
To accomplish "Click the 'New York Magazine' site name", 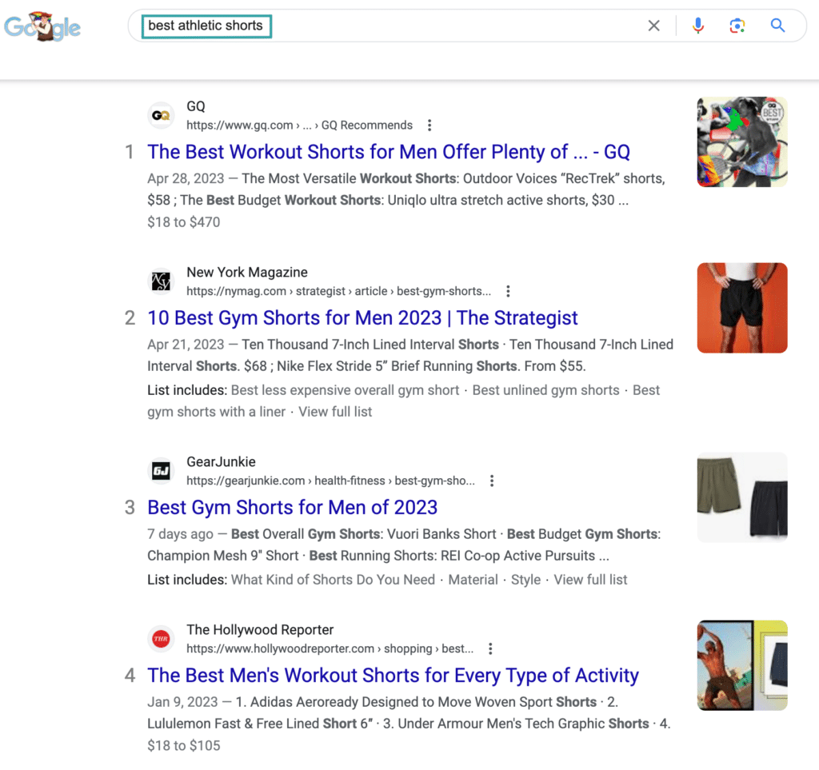I will (x=247, y=273).
